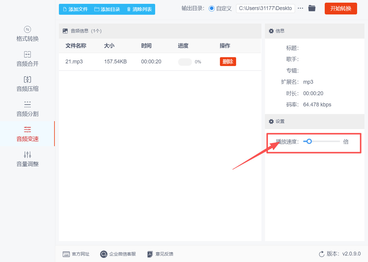368x262 pixels.
Task: Click the output directory path field
Action: coord(266,8)
